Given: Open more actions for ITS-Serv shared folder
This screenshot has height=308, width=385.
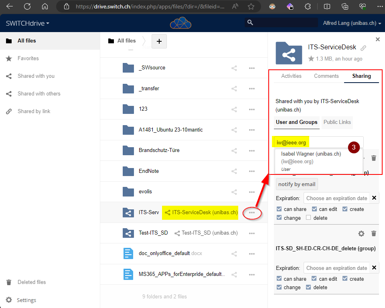Looking at the screenshot, I should [252, 213].
